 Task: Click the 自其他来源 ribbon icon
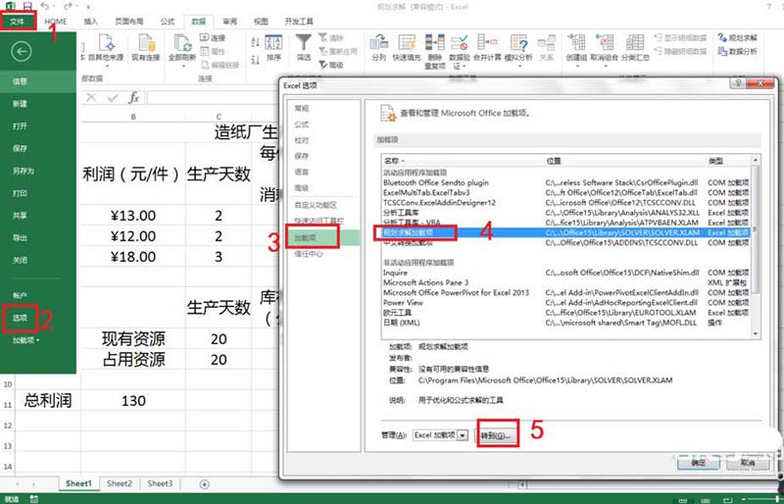coord(107,42)
